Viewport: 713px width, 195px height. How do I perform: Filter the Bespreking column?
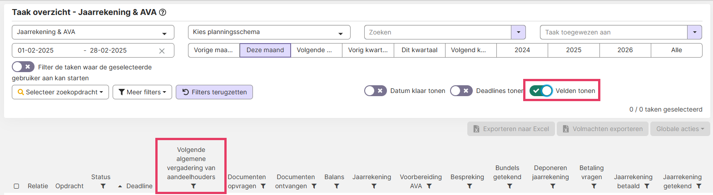coord(470,186)
